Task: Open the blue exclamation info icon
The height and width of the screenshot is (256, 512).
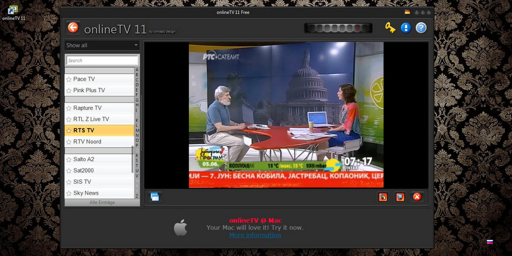Action: pyautogui.click(x=406, y=28)
